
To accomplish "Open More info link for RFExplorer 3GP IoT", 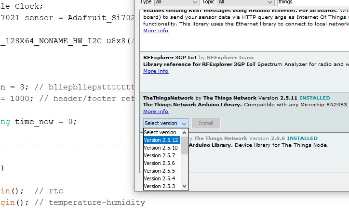I will (x=156, y=71).
